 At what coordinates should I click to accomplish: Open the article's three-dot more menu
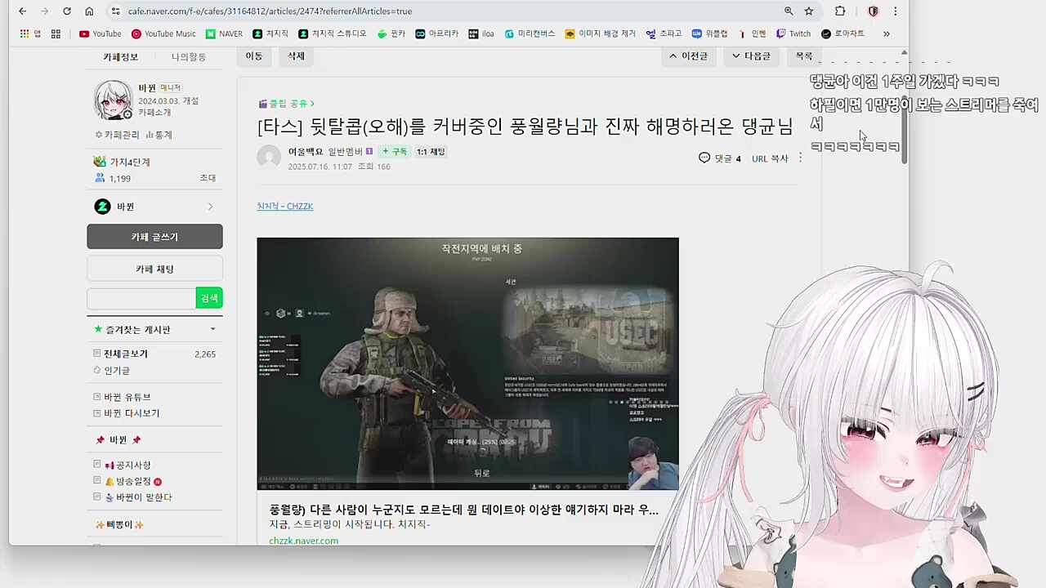(800, 158)
